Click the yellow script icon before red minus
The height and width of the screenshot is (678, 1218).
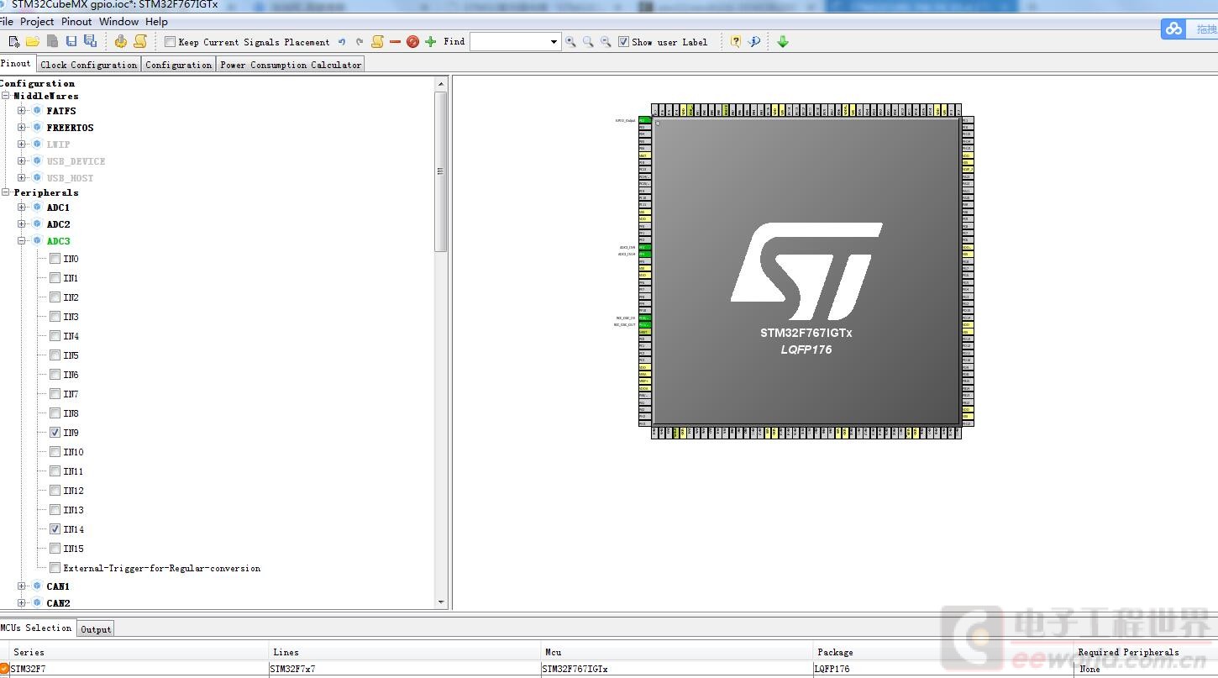(378, 41)
